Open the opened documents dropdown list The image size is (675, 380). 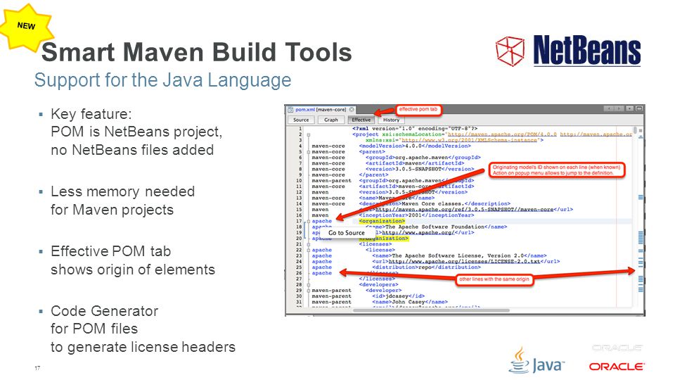pyautogui.click(x=629, y=108)
